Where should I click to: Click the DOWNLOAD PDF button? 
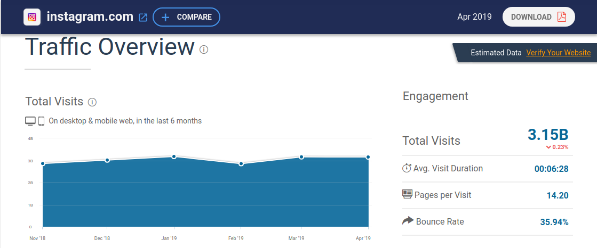(538, 16)
